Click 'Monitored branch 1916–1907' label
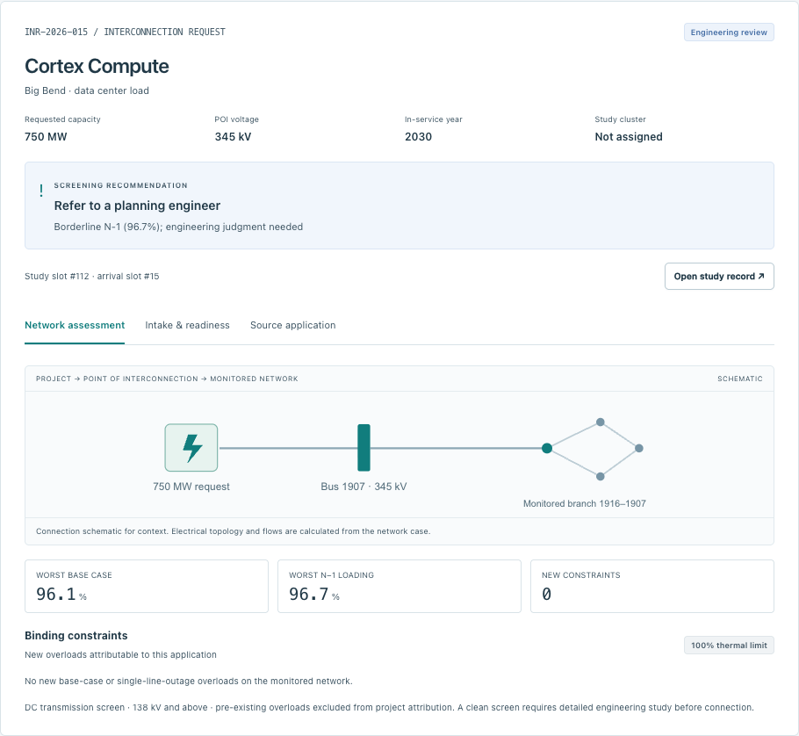 pyautogui.click(x=585, y=503)
